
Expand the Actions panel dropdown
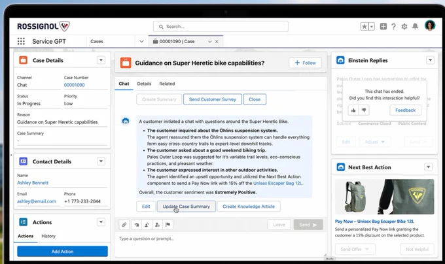tap(101, 222)
